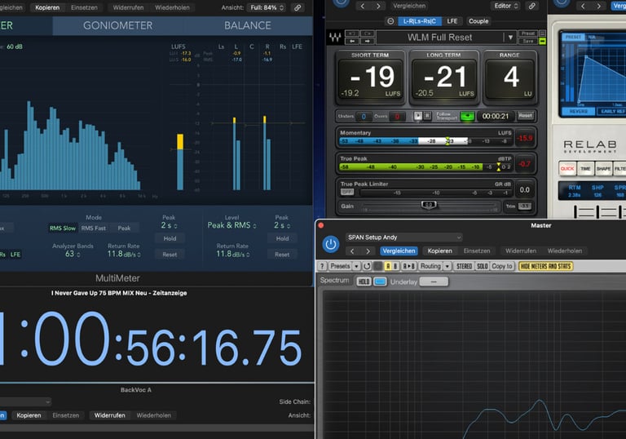Open SPAN Setup Andy preset dropdown
This screenshot has height=439, width=626.
tap(404, 237)
